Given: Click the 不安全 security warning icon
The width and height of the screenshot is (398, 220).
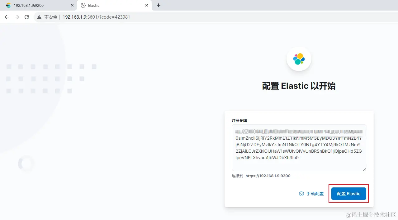Looking at the screenshot, I should pyautogui.click(x=39, y=17).
